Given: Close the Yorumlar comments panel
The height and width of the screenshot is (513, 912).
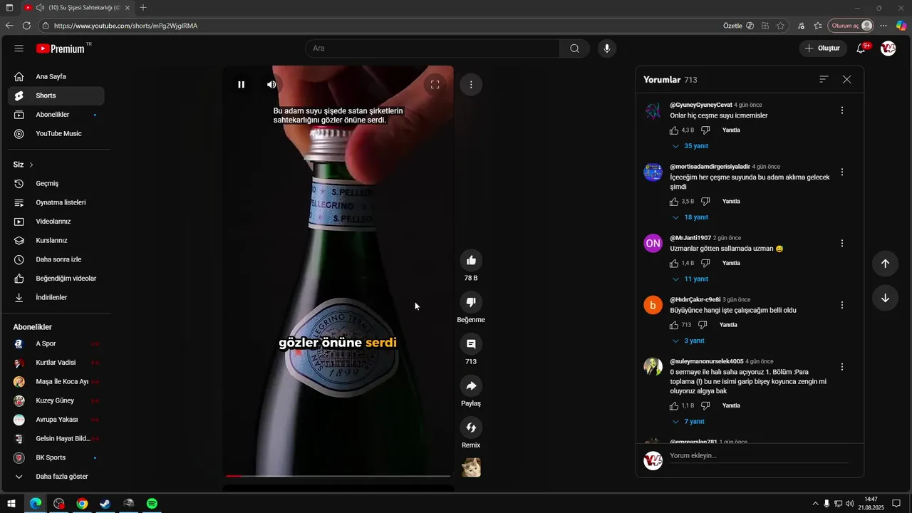Looking at the screenshot, I should 846,80.
